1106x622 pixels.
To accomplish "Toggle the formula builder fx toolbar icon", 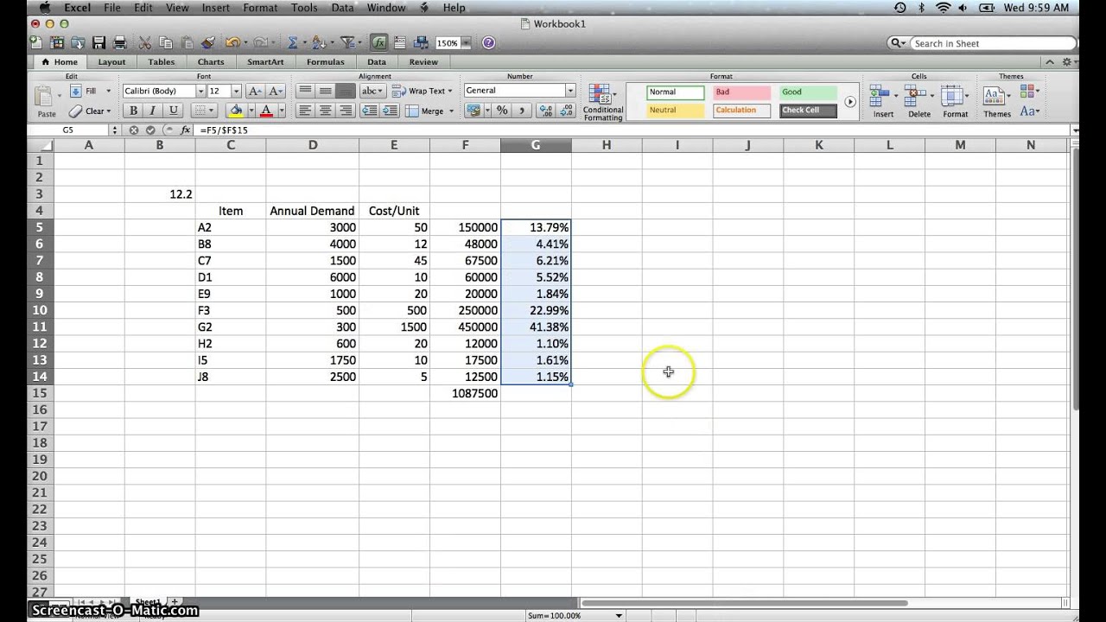I will [378, 42].
